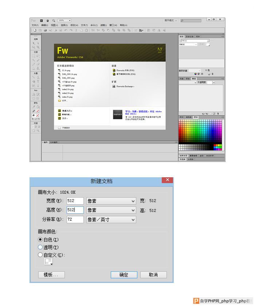Select the Pen tool in the vector section
255x306 pixels.
pos(38,77)
